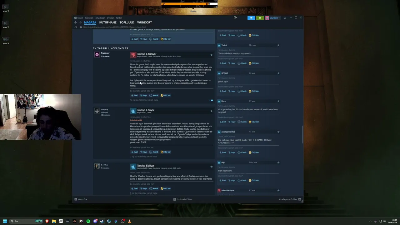
Task: Open Friends and Chat icon
Action: click(x=300, y=199)
